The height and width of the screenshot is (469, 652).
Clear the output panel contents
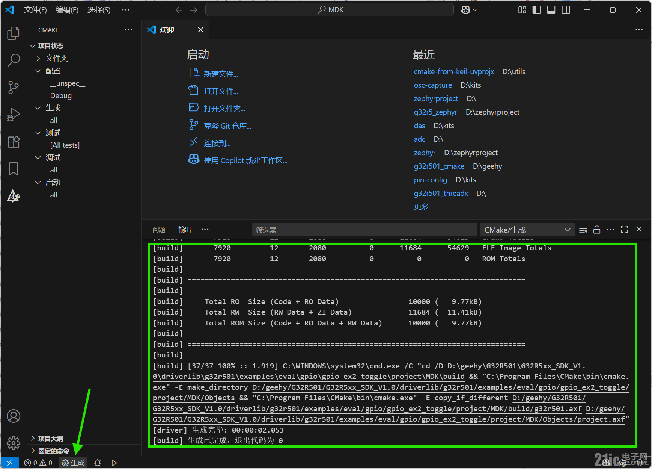[583, 229]
